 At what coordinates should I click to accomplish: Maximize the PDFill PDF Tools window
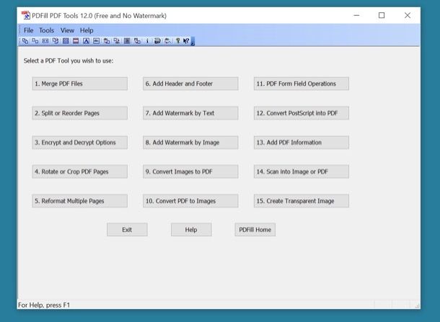382,15
